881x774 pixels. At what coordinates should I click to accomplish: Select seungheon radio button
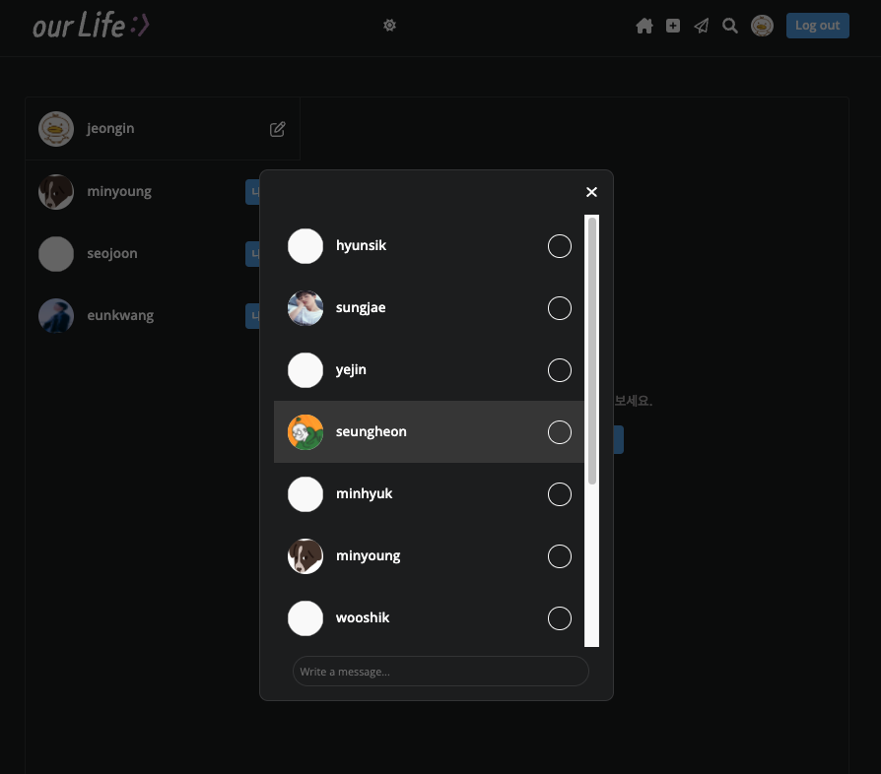pyautogui.click(x=559, y=432)
